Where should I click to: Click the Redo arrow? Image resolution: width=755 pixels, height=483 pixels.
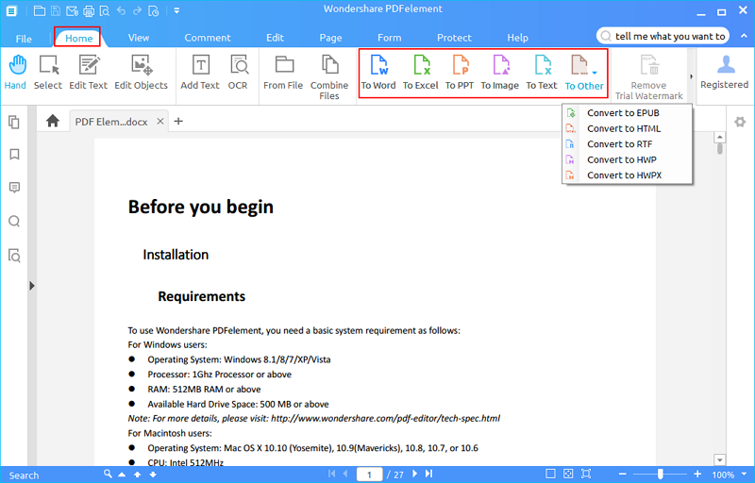tap(137, 10)
